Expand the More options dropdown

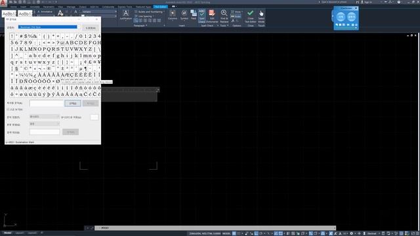coord(237,12)
